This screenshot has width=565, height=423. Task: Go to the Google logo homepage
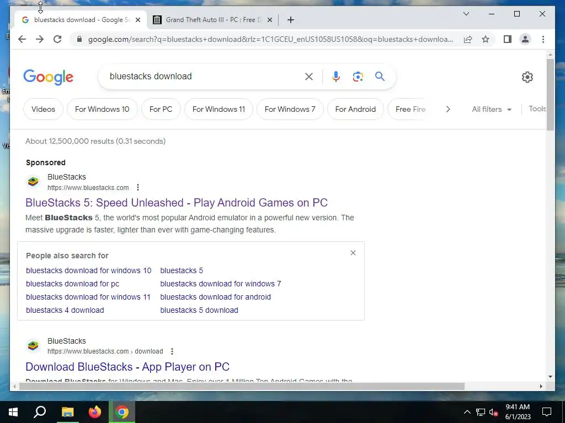[x=49, y=77]
